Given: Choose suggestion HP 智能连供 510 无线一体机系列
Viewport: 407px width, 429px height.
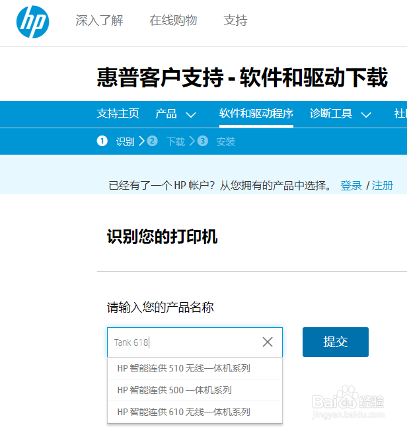Looking at the screenshot, I should [195, 368].
